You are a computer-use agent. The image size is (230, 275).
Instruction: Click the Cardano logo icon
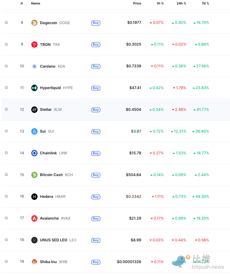coord(34,66)
